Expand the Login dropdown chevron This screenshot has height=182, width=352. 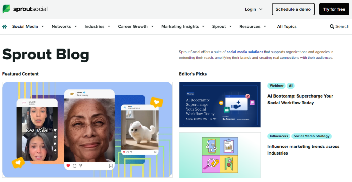[261, 9]
